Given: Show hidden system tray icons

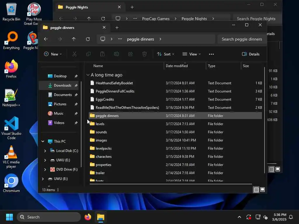Looking at the screenshot, I should click(239, 217).
